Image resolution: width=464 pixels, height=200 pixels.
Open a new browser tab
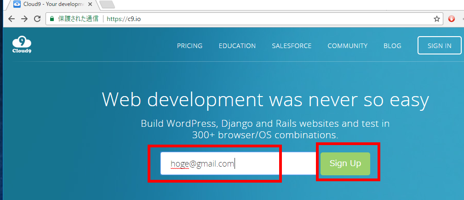pyautogui.click(x=107, y=5)
